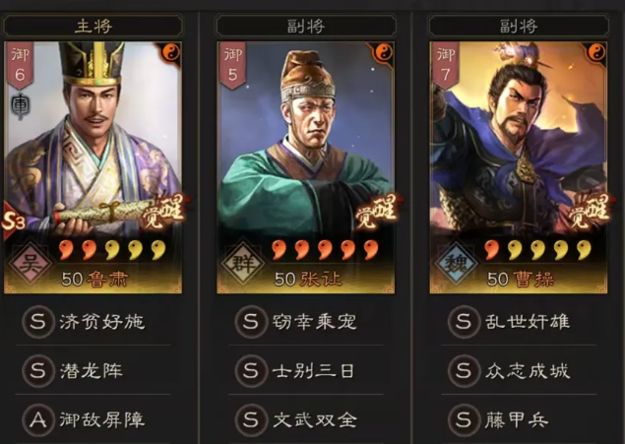Open the 士别三日 skill entry
Viewport: 625px width, 444px height.
click(x=306, y=371)
